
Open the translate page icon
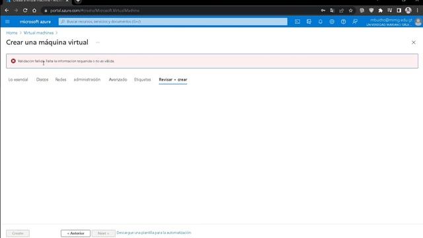tap(332, 11)
